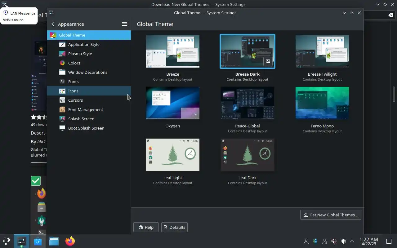Pick the Peace-Global theme thumbnail

(x=248, y=103)
